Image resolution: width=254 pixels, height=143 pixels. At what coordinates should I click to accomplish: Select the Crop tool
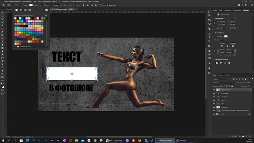point(2,29)
